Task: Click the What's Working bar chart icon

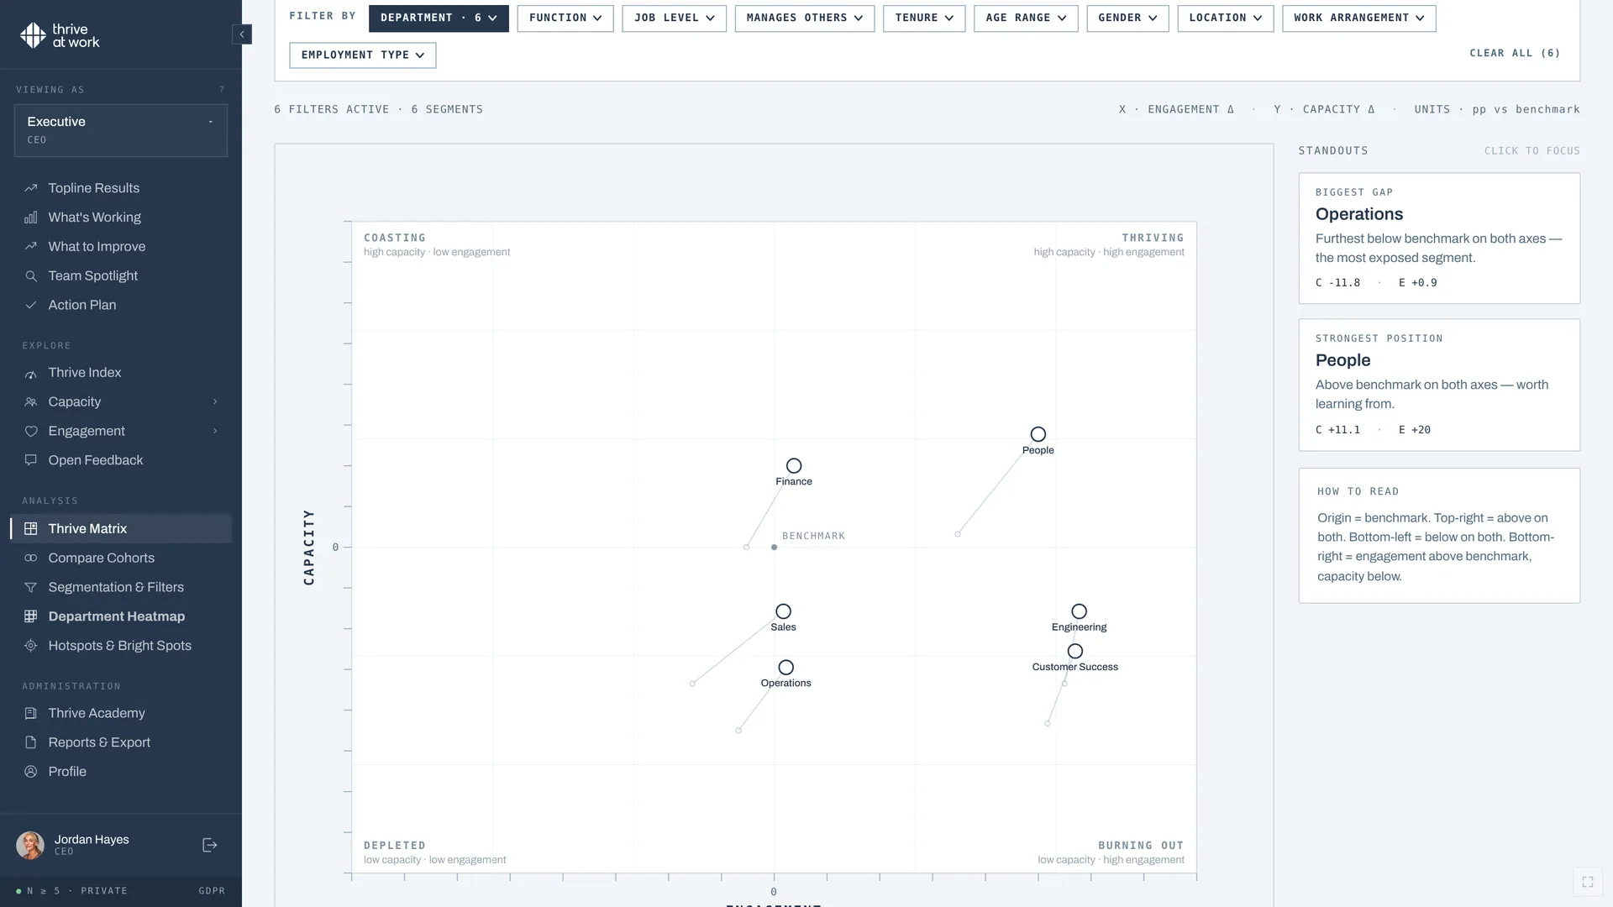Action: tap(31, 218)
